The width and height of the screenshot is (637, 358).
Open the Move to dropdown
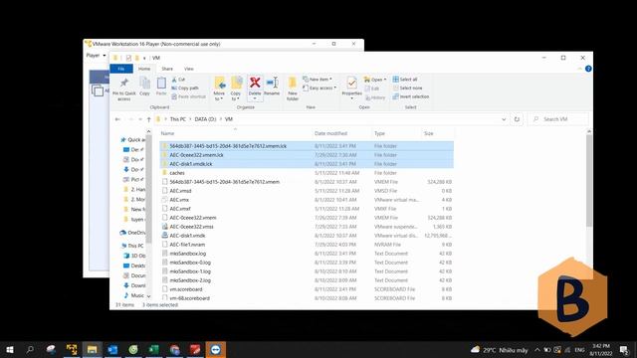(x=219, y=96)
